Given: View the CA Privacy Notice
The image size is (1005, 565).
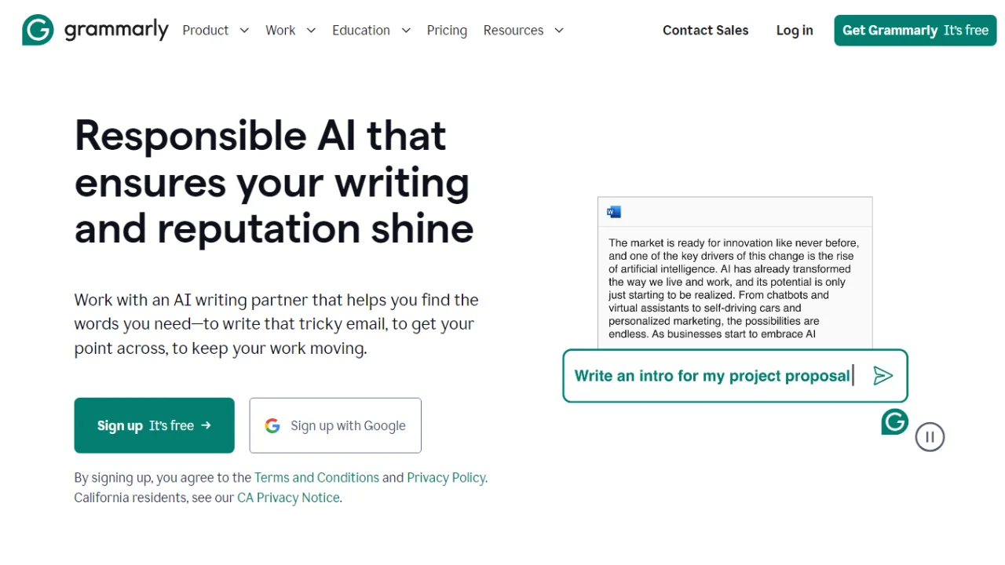Looking at the screenshot, I should (x=288, y=498).
